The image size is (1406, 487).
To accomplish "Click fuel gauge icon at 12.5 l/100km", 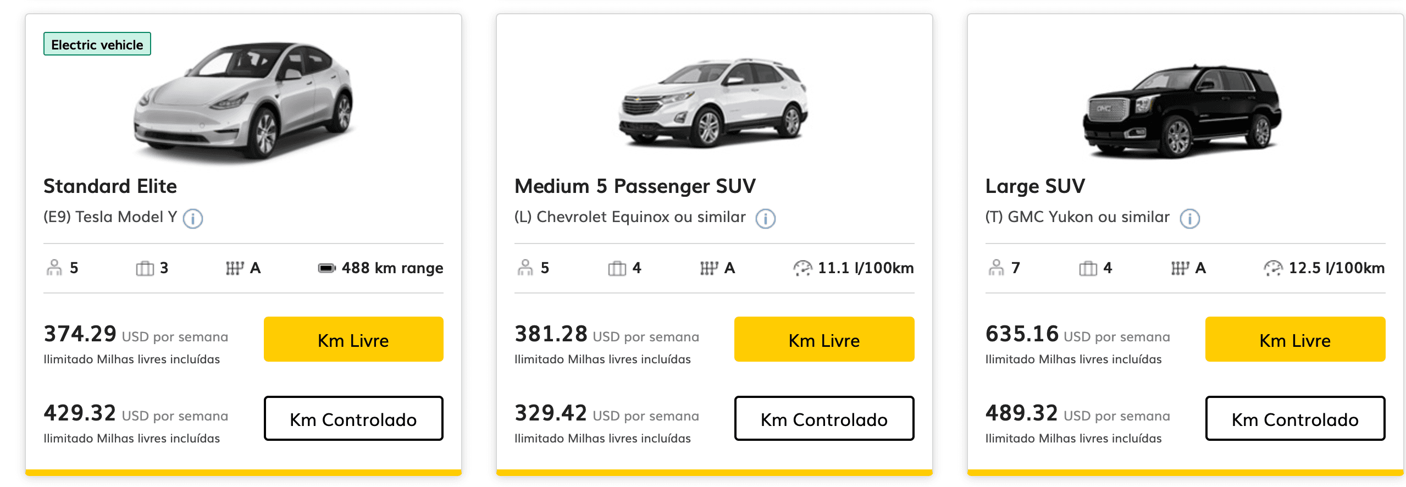I will [1273, 268].
